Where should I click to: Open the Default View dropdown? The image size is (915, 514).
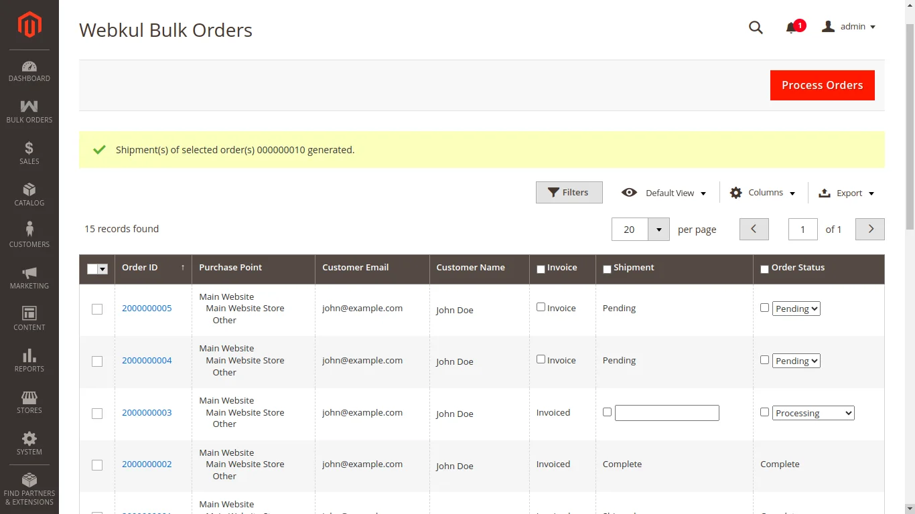point(675,193)
